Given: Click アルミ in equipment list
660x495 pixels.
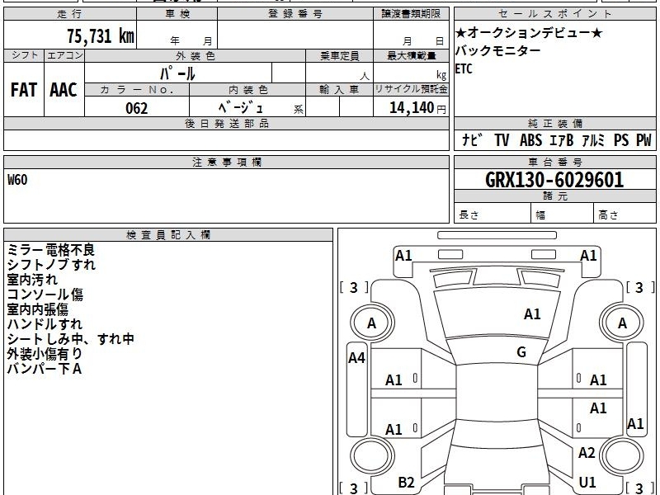Looking at the screenshot, I should pos(593,139).
